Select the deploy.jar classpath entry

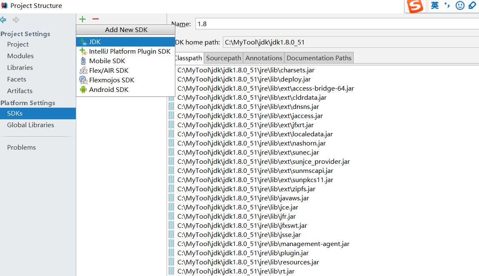click(244, 79)
